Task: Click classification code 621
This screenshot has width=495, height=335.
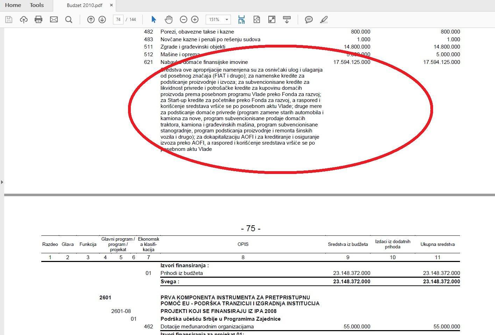Action: 149,62
